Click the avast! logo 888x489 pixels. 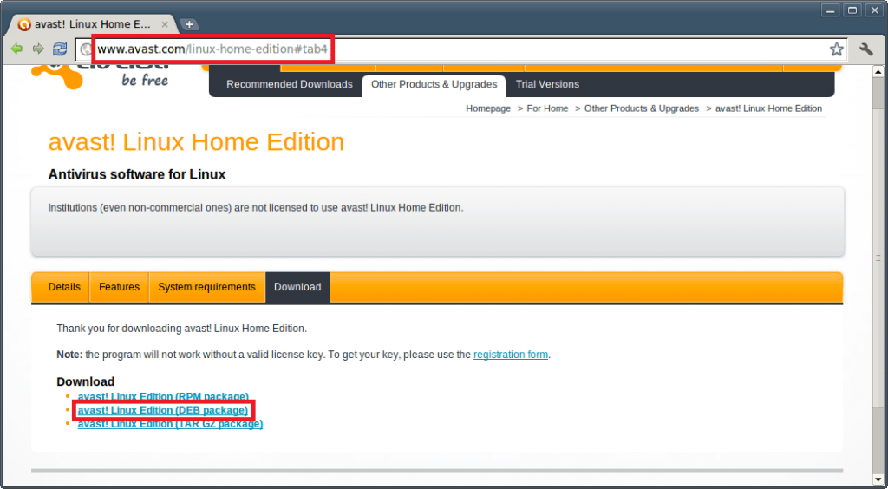click(101, 76)
